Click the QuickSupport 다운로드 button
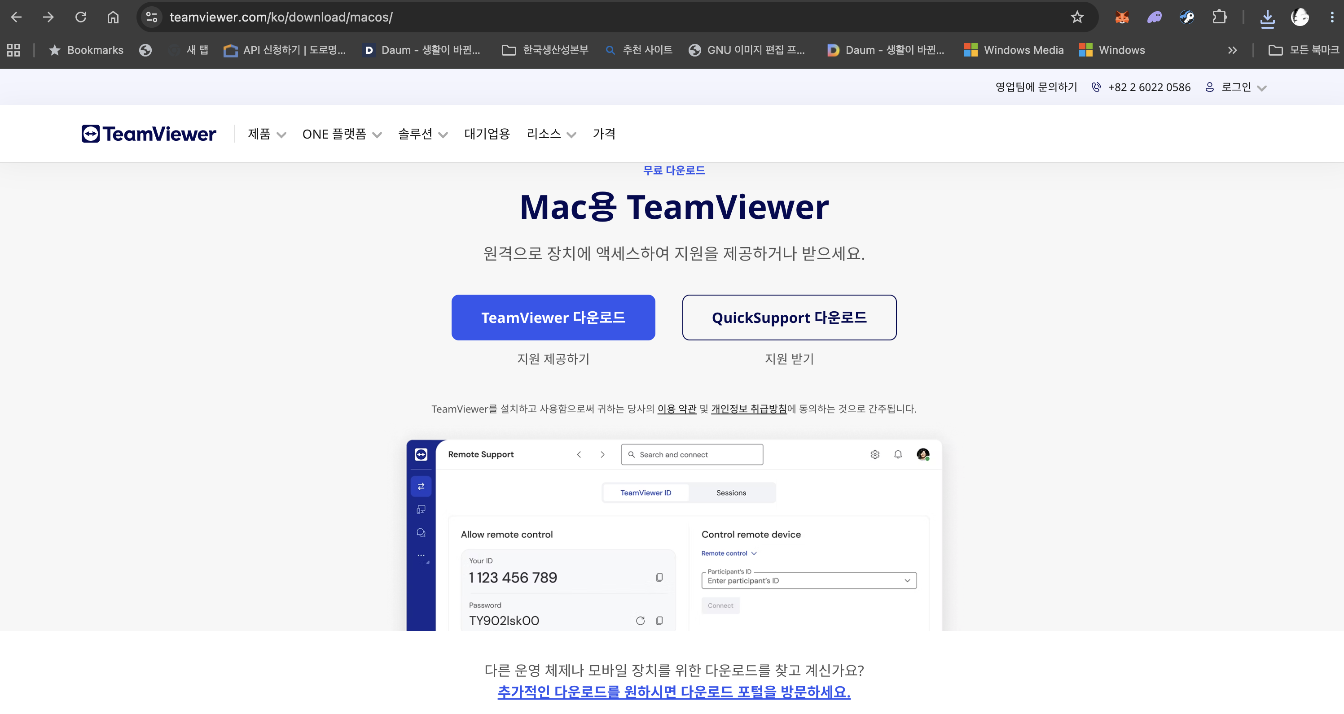 (x=789, y=318)
